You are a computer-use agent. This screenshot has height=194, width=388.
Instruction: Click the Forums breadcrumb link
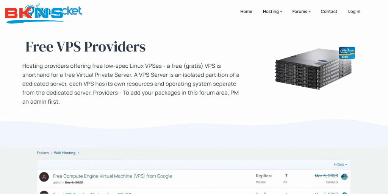[x=43, y=153]
